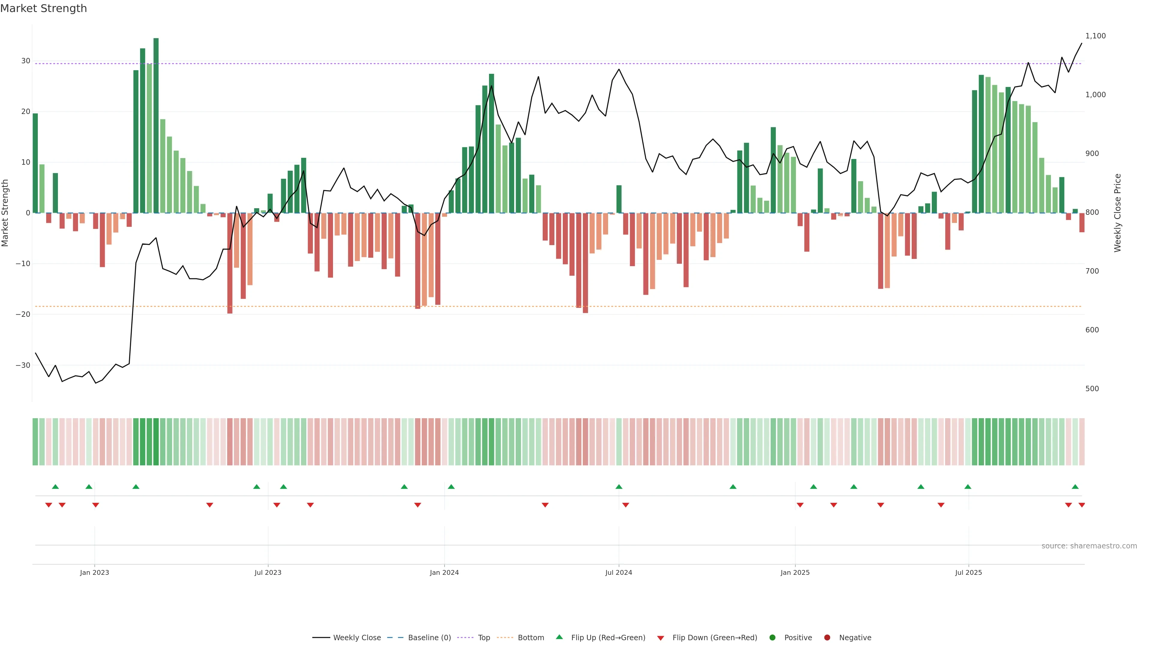
Task: Click the 1,100 price axis tick label
Action: coord(1095,36)
